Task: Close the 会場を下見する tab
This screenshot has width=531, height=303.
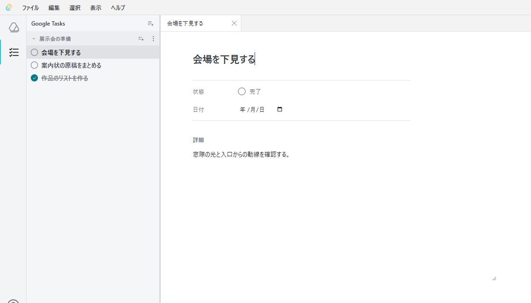Action: click(x=234, y=23)
